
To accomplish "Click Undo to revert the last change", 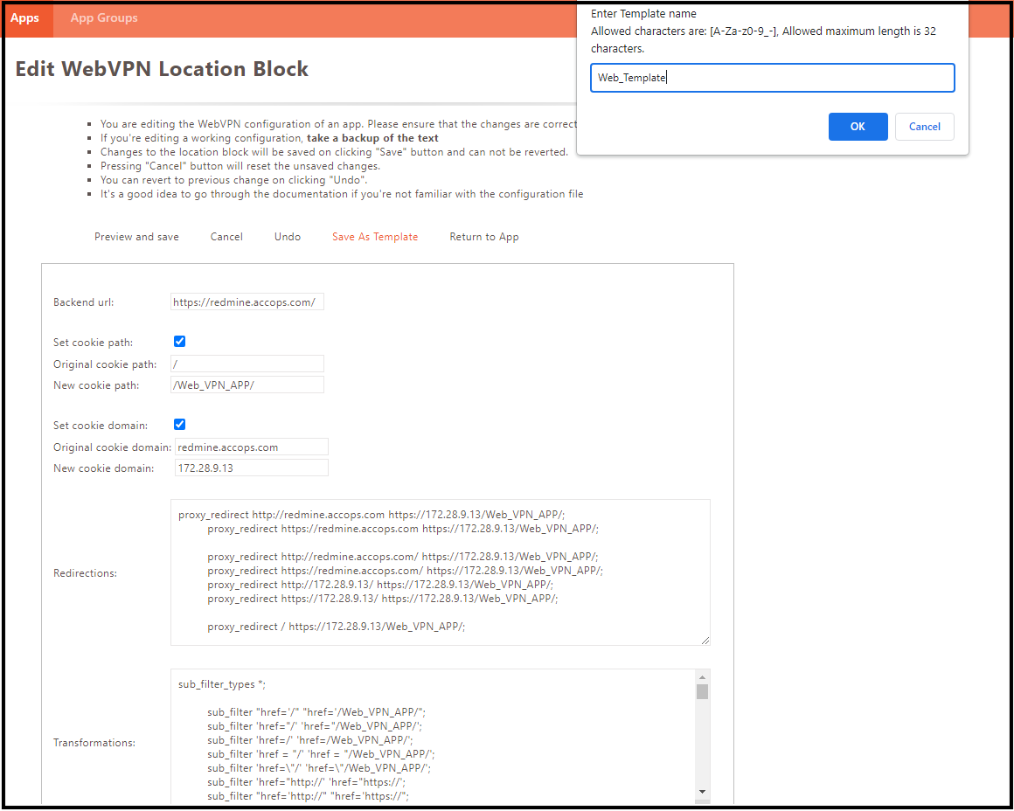I will click(x=287, y=236).
